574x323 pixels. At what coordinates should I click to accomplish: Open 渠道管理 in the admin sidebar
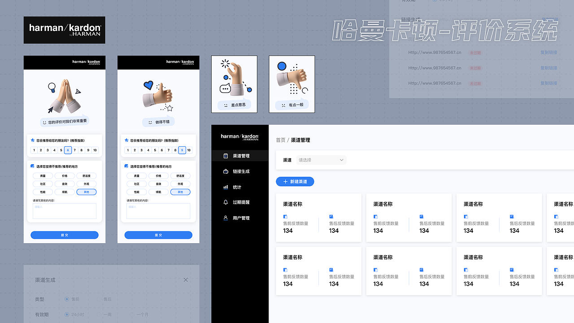point(240,156)
